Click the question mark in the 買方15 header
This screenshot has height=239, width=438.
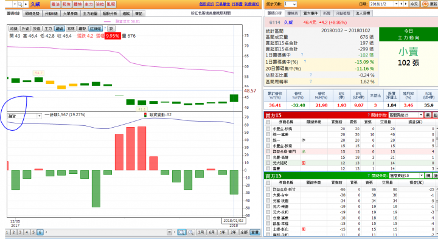369,115
